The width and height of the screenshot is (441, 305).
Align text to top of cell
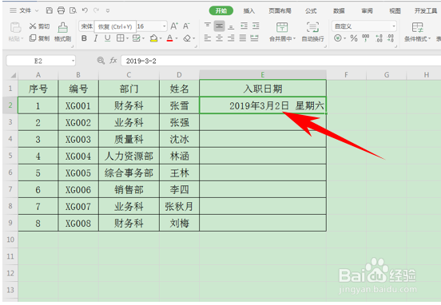click(207, 26)
